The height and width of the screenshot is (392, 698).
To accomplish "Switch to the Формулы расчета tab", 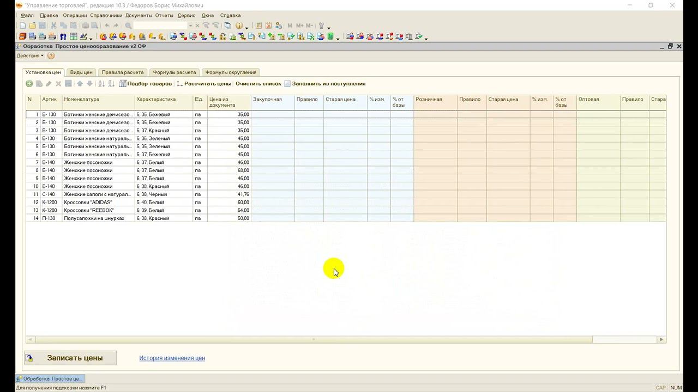I will click(x=174, y=72).
